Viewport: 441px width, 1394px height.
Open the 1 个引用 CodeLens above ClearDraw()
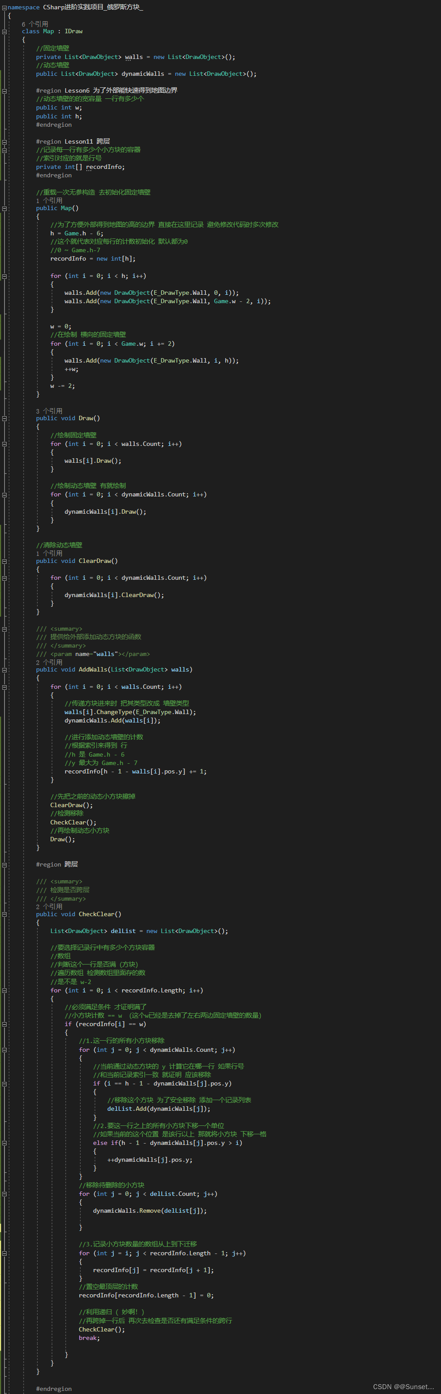click(x=49, y=554)
